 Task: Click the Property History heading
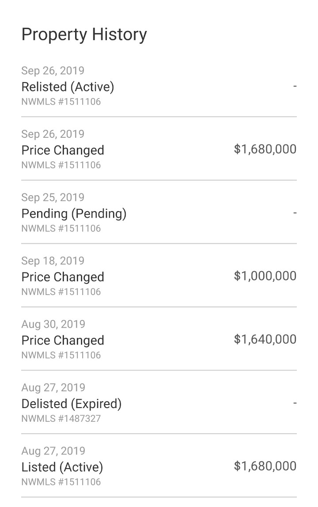tap(84, 35)
